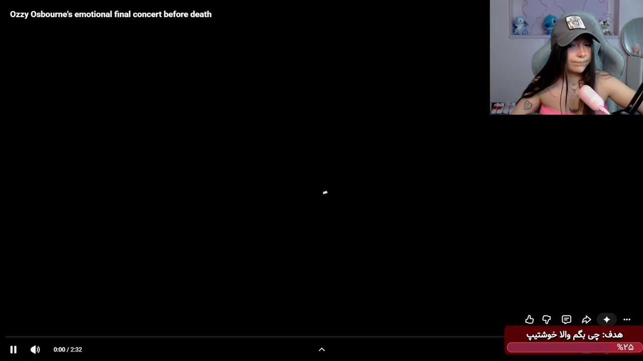Click the Persian goal text label
Viewport: 643px width, 361px height.
(x=574, y=334)
